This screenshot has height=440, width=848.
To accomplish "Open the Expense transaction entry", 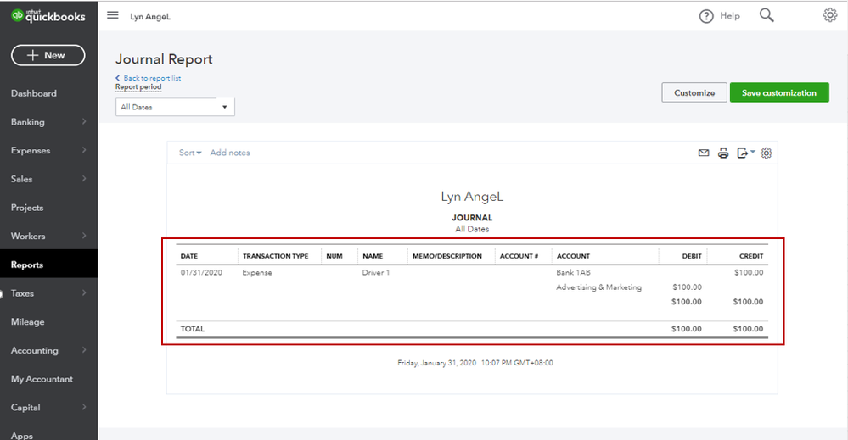I will (x=257, y=273).
